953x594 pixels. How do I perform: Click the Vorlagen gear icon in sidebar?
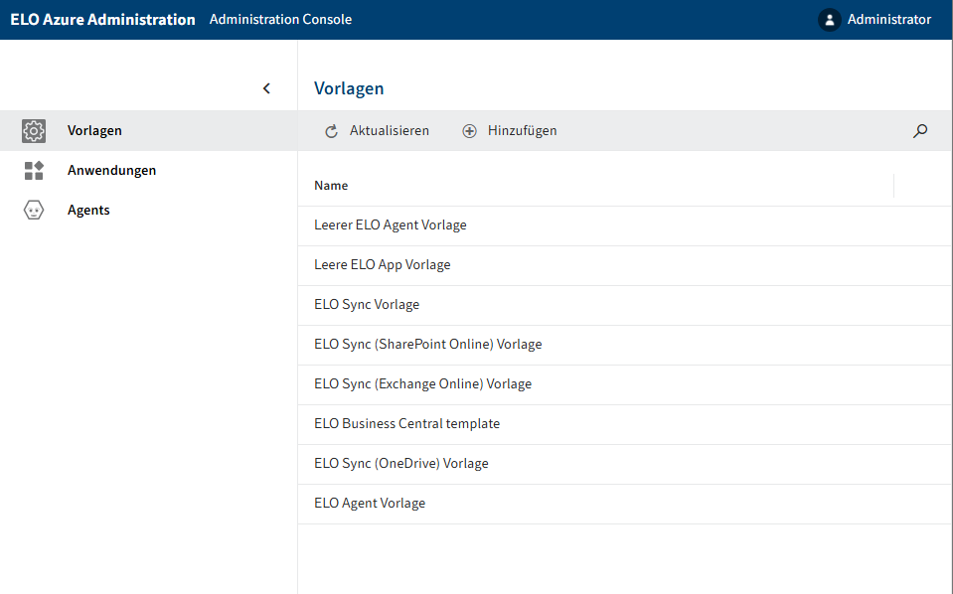[34, 130]
